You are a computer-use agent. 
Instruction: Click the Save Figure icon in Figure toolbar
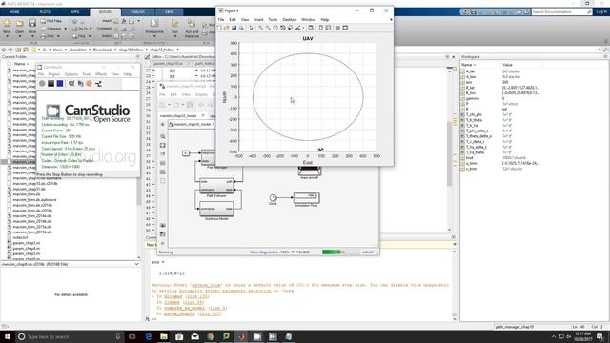click(234, 28)
